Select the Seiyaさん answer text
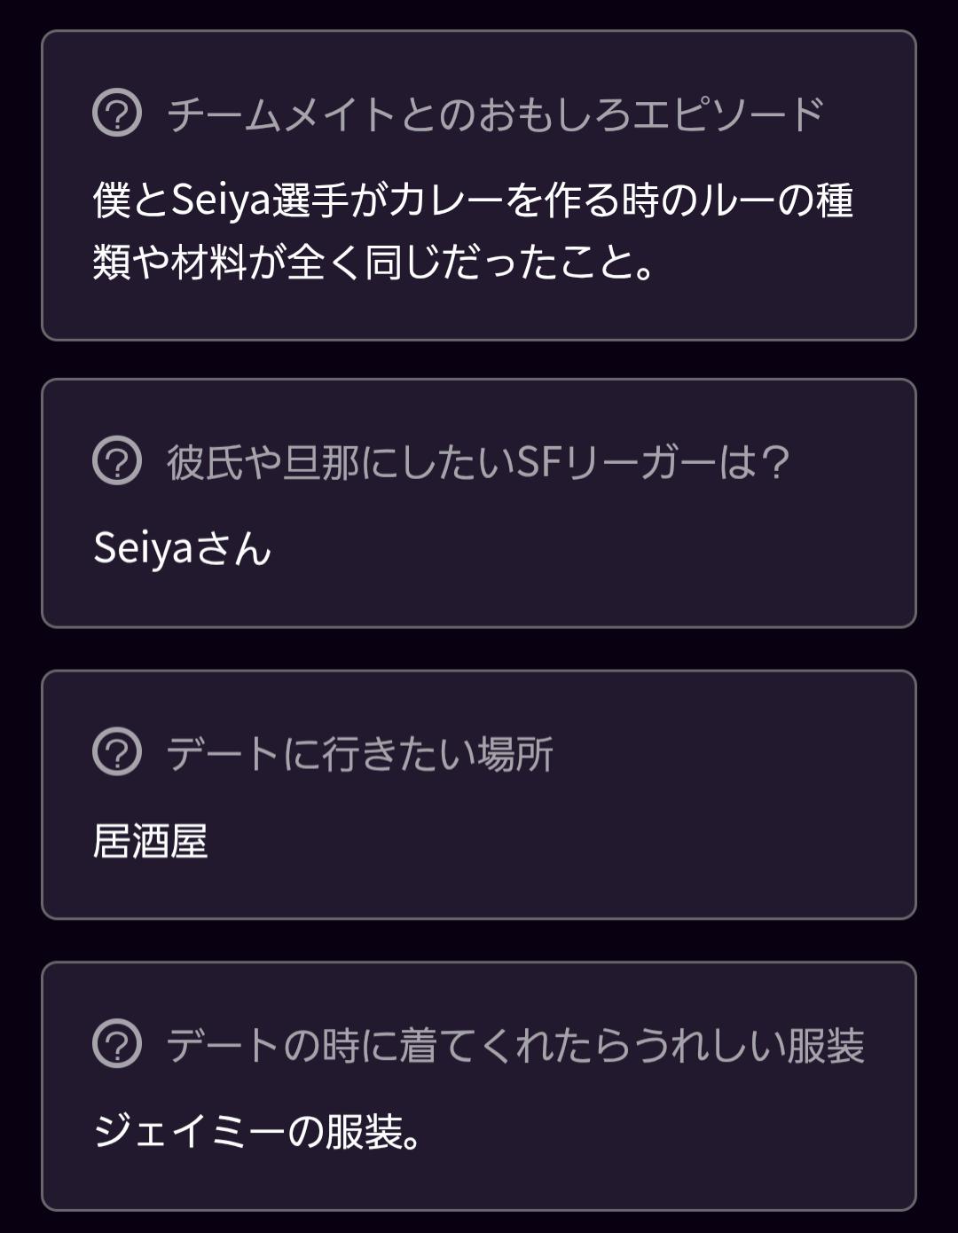The height and width of the screenshot is (1233, 958). [182, 548]
